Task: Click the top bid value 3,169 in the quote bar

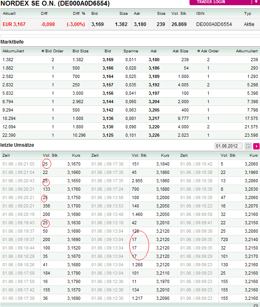Action: (97, 24)
